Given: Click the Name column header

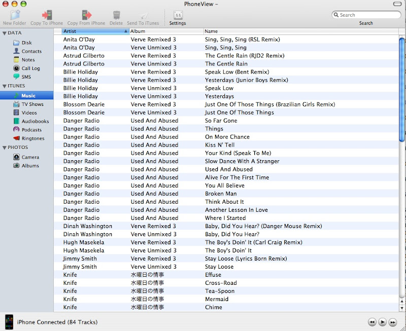Looking at the screenshot, I should 299,31.
